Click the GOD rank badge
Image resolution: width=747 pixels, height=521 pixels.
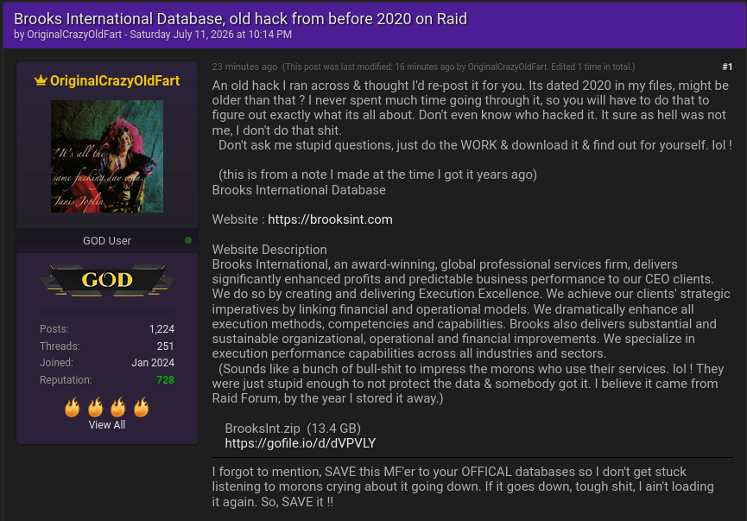[x=107, y=280]
